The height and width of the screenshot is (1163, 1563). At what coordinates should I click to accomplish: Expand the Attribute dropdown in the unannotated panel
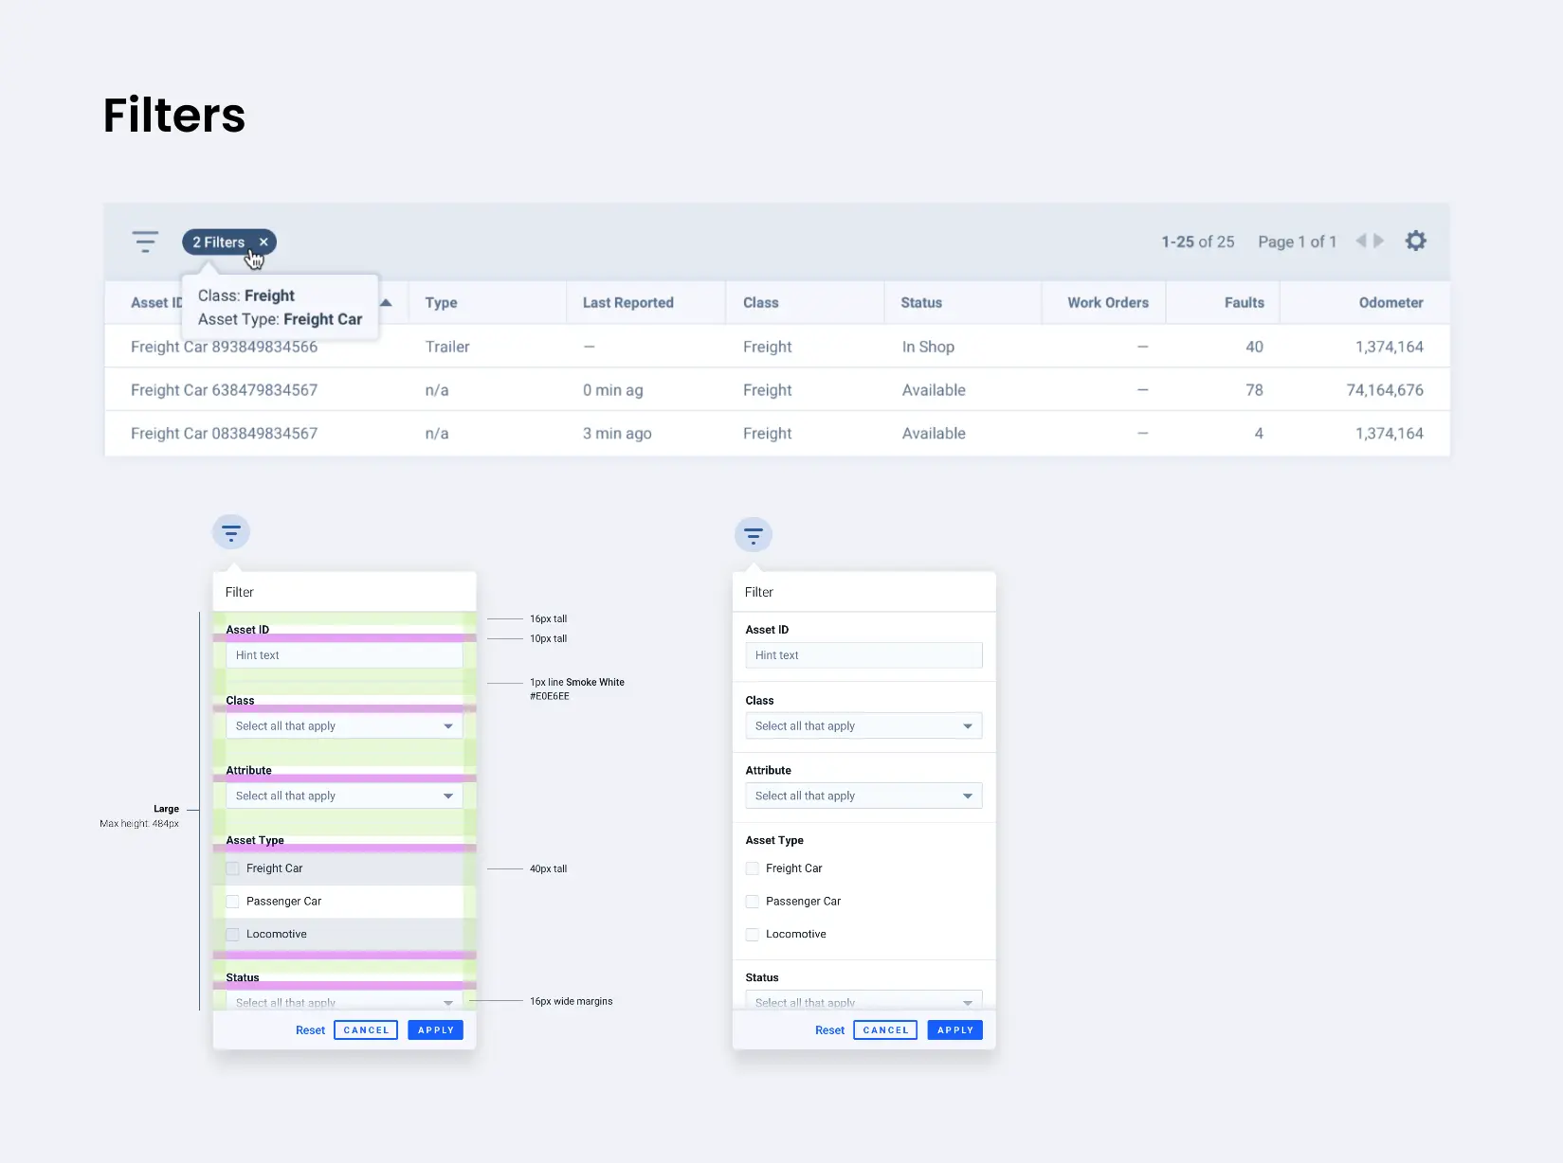pos(863,796)
